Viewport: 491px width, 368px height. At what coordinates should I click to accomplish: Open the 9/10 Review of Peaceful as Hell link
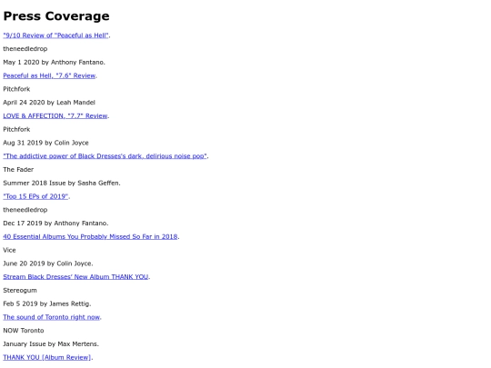pyautogui.click(x=55, y=35)
